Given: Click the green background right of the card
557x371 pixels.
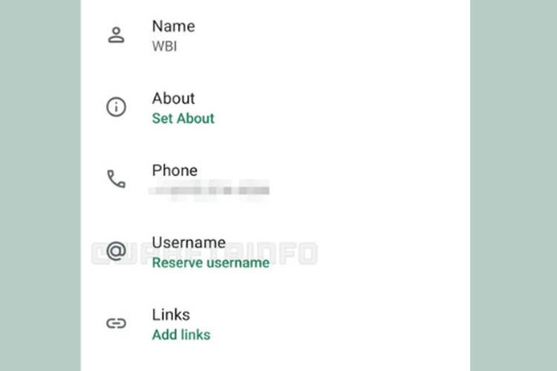Looking at the screenshot, I should tap(513, 185).
